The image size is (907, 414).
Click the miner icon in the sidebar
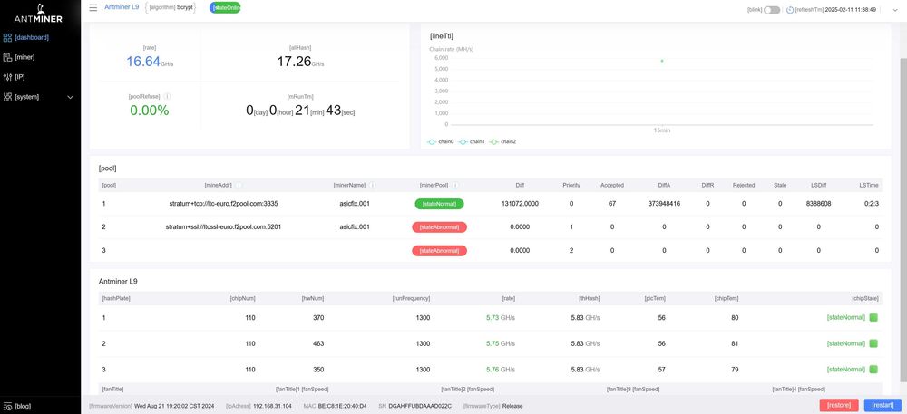tap(7, 57)
